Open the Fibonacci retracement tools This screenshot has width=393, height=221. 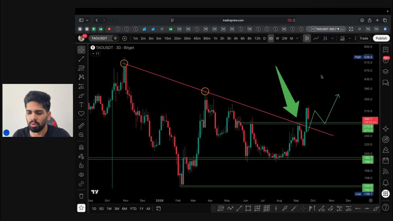[x=81, y=68]
